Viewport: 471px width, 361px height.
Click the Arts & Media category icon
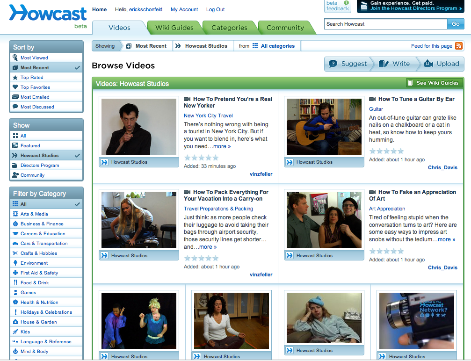coord(15,214)
